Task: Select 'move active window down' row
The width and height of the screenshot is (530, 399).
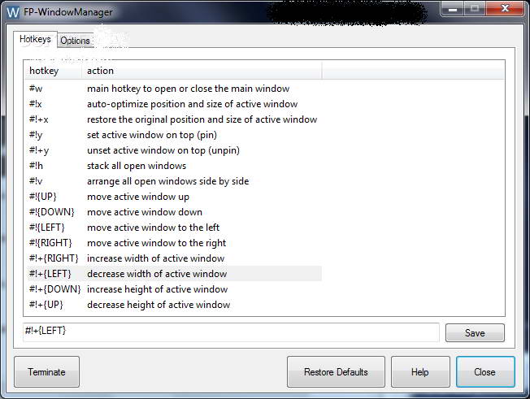Action: 174,212
